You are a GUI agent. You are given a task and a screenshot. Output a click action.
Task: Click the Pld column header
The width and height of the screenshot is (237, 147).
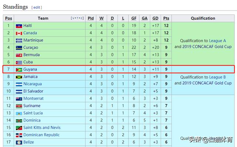coord(91,18)
